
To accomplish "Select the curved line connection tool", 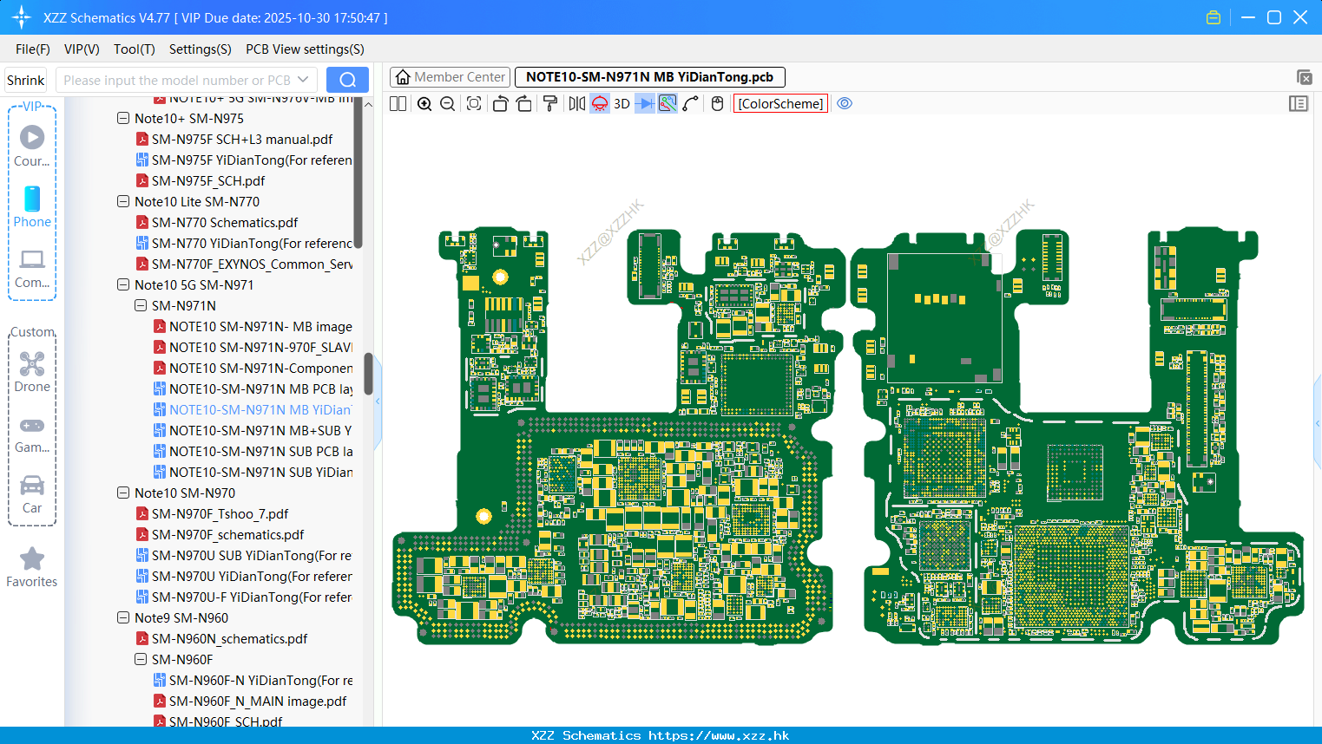I will tap(691, 104).
